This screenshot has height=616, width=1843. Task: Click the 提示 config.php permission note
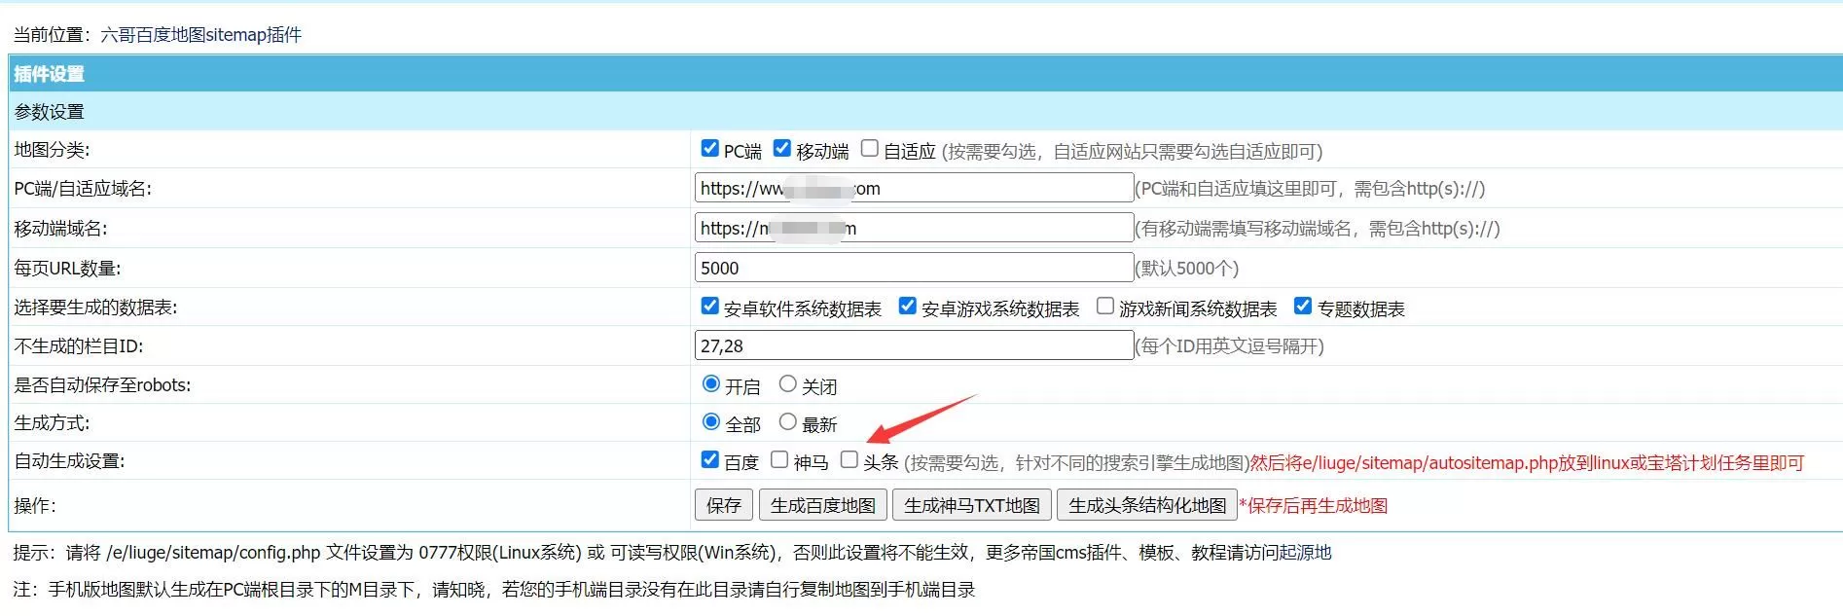(x=672, y=553)
